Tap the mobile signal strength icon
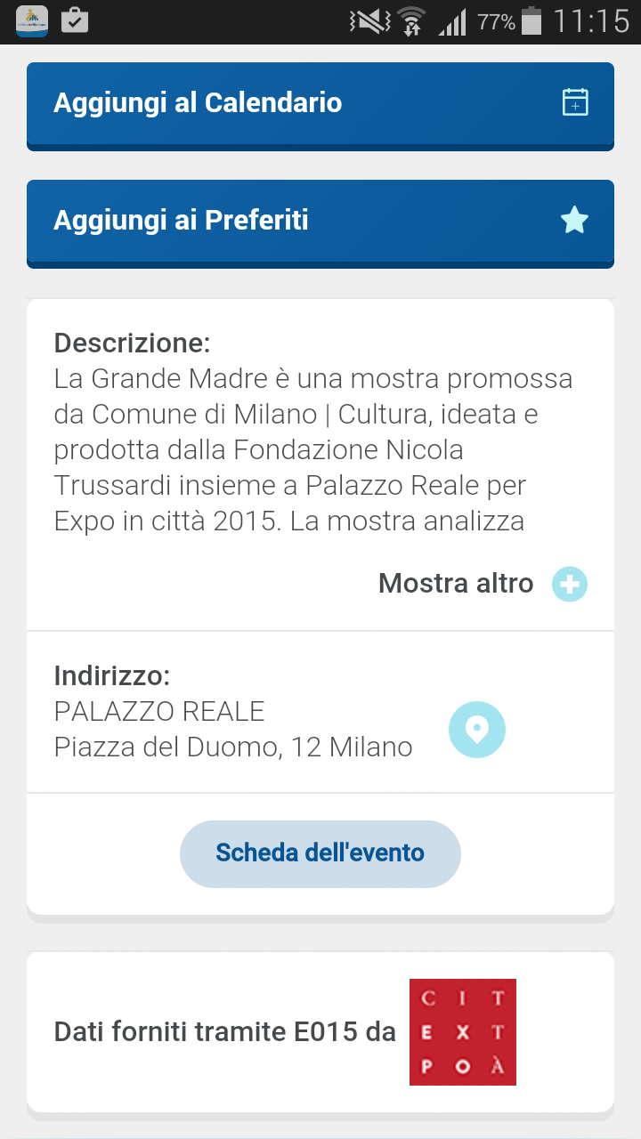This screenshot has width=641, height=1139. point(452,21)
